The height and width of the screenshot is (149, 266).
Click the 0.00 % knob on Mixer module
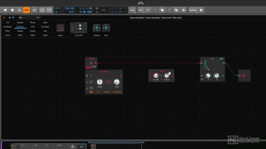[167, 76]
